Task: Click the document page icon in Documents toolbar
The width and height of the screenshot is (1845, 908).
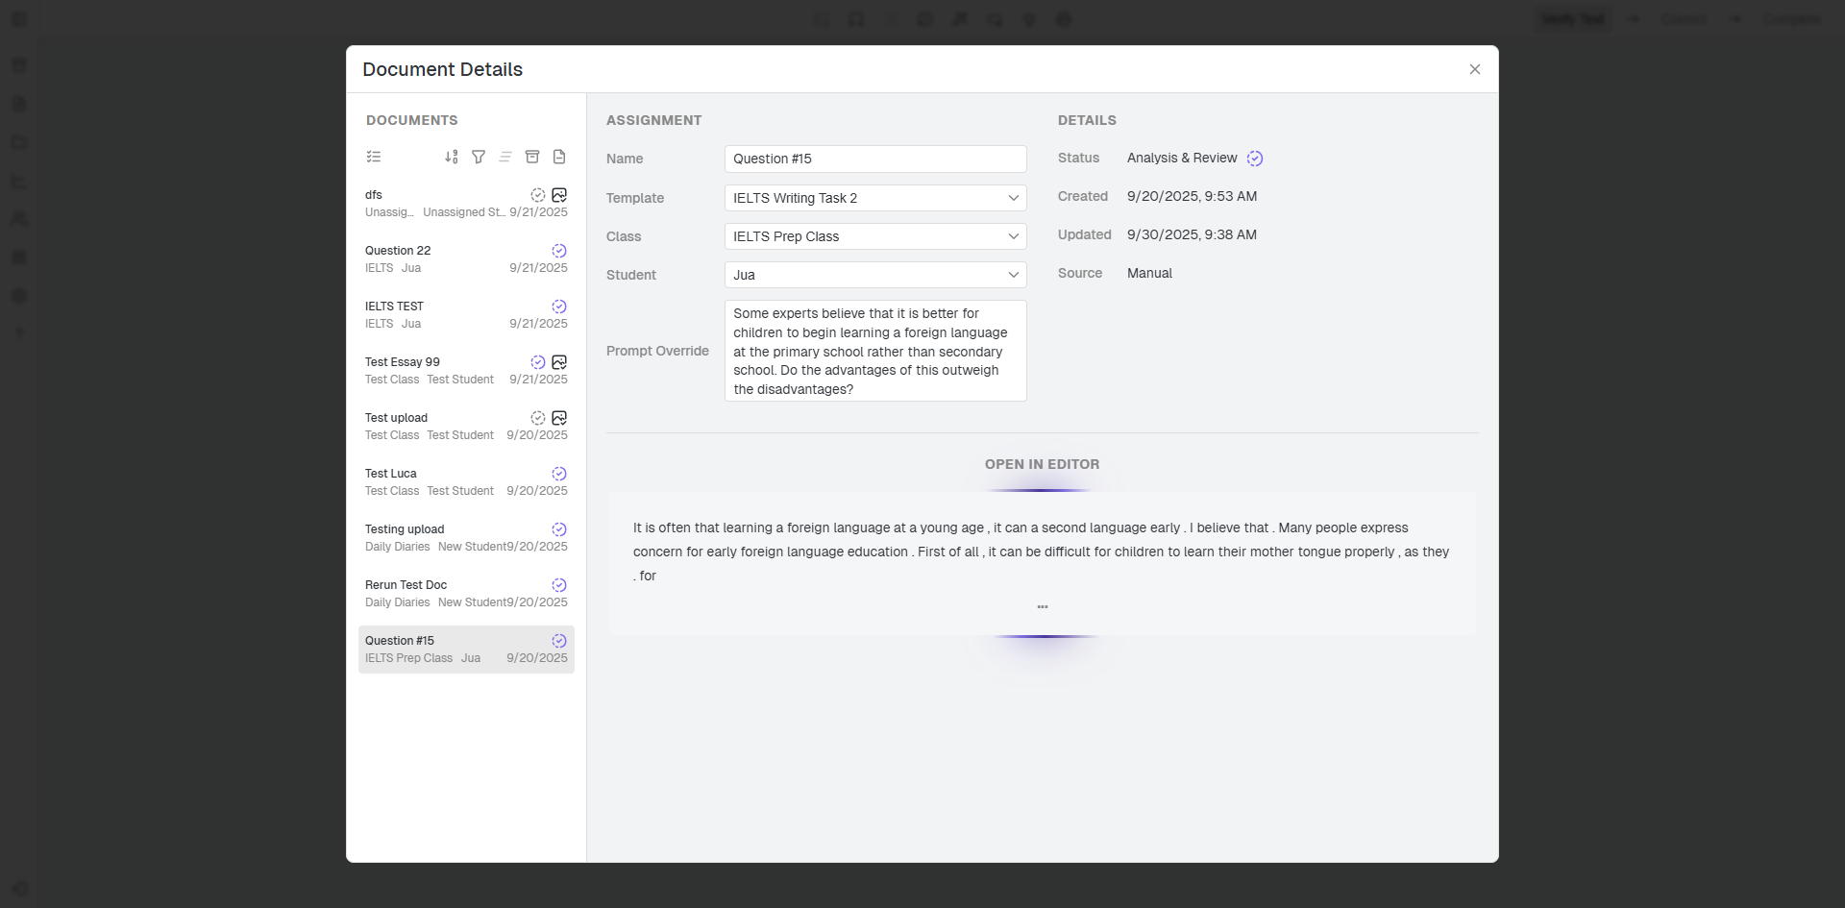Action: tap(559, 157)
